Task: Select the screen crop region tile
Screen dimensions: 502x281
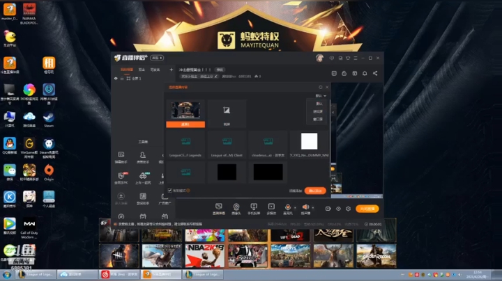Action: (x=227, y=113)
